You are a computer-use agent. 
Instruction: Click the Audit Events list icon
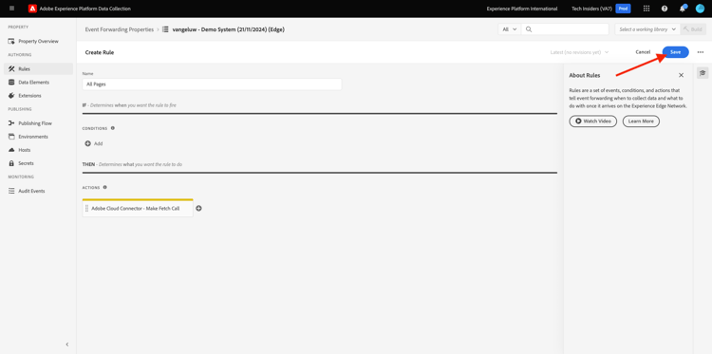point(11,191)
